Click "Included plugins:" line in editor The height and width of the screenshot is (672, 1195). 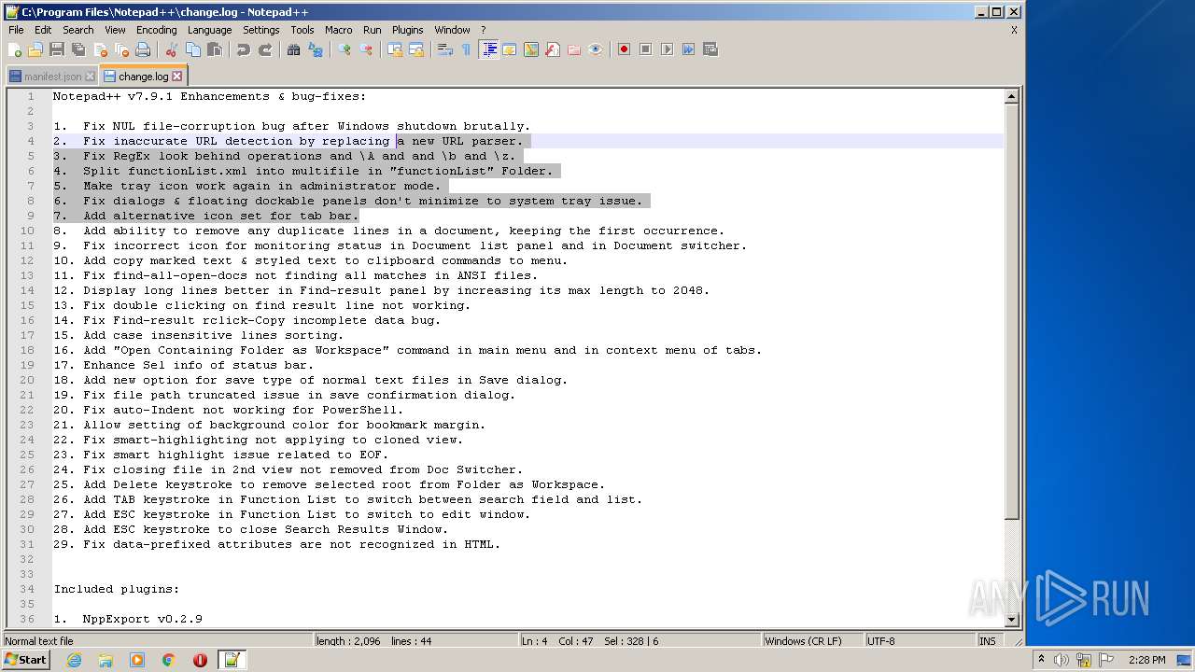coord(117,589)
